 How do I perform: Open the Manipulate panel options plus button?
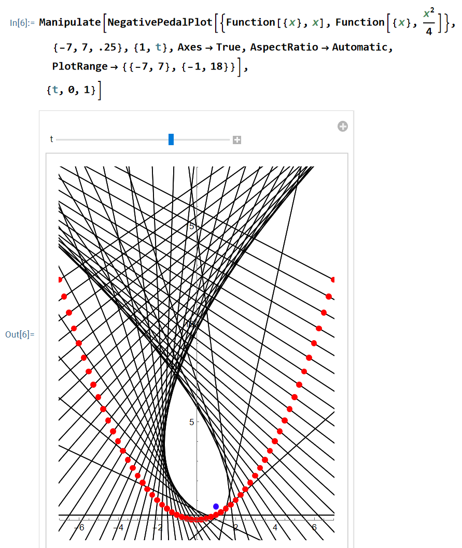pyautogui.click(x=342, y=126)
